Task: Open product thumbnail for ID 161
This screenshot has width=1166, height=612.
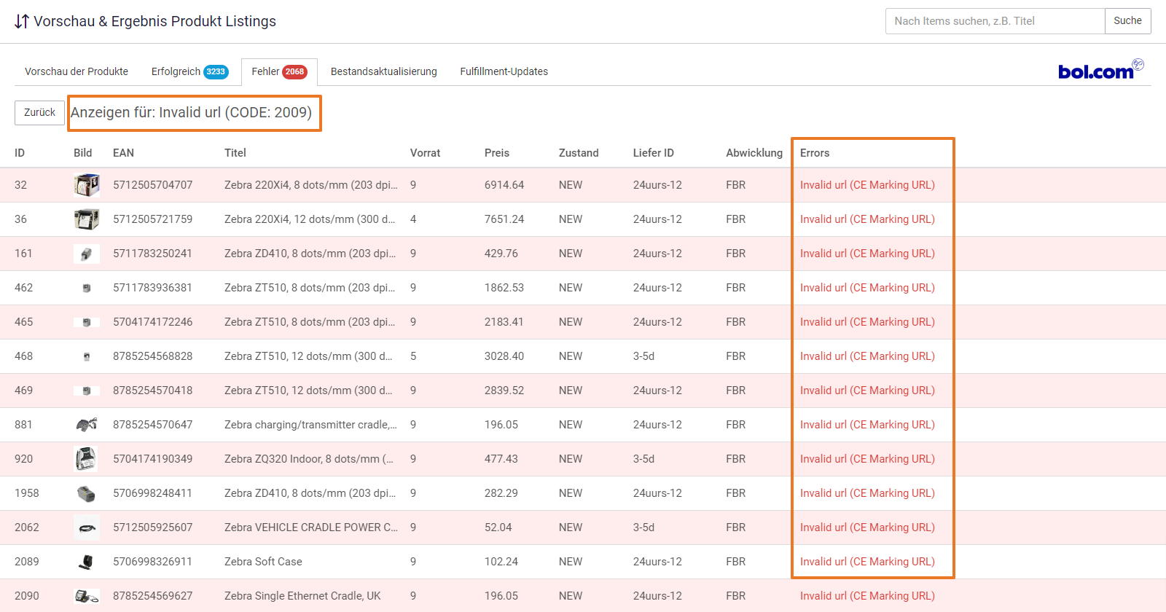Action: 87,254
